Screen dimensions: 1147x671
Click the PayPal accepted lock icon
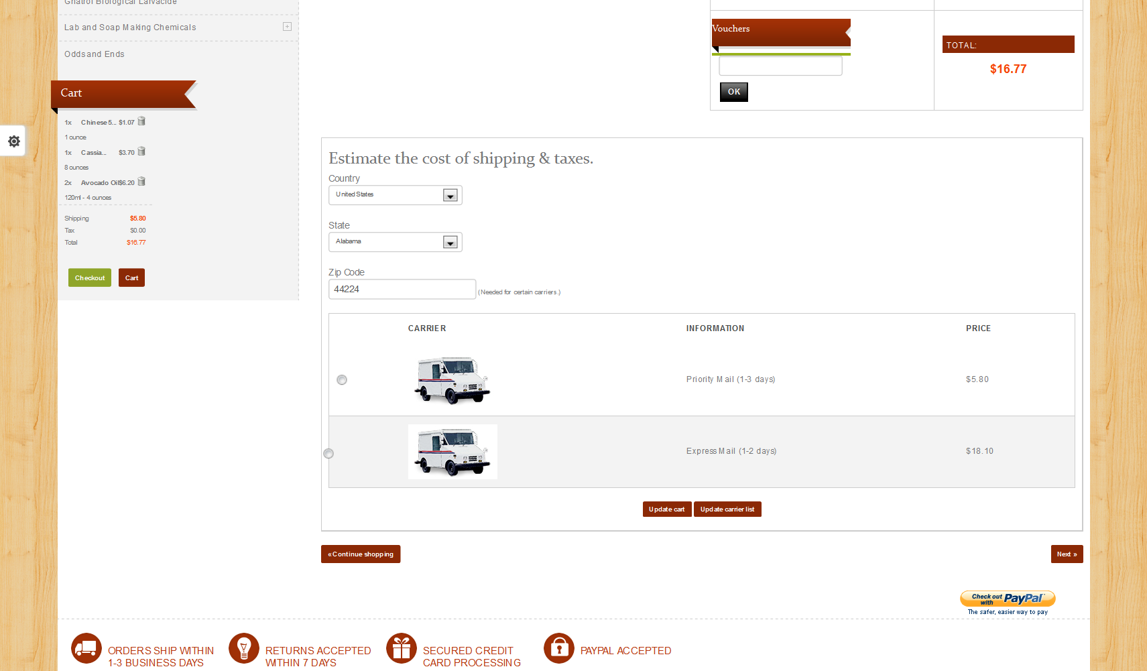559,648
